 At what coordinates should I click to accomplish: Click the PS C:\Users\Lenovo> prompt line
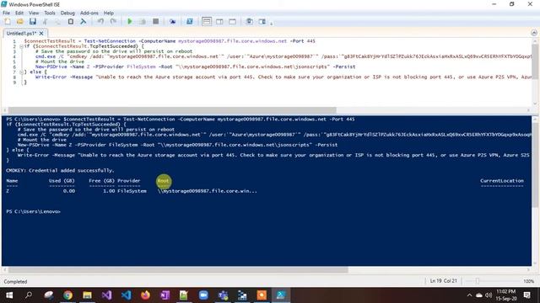(x=34, y=211)
